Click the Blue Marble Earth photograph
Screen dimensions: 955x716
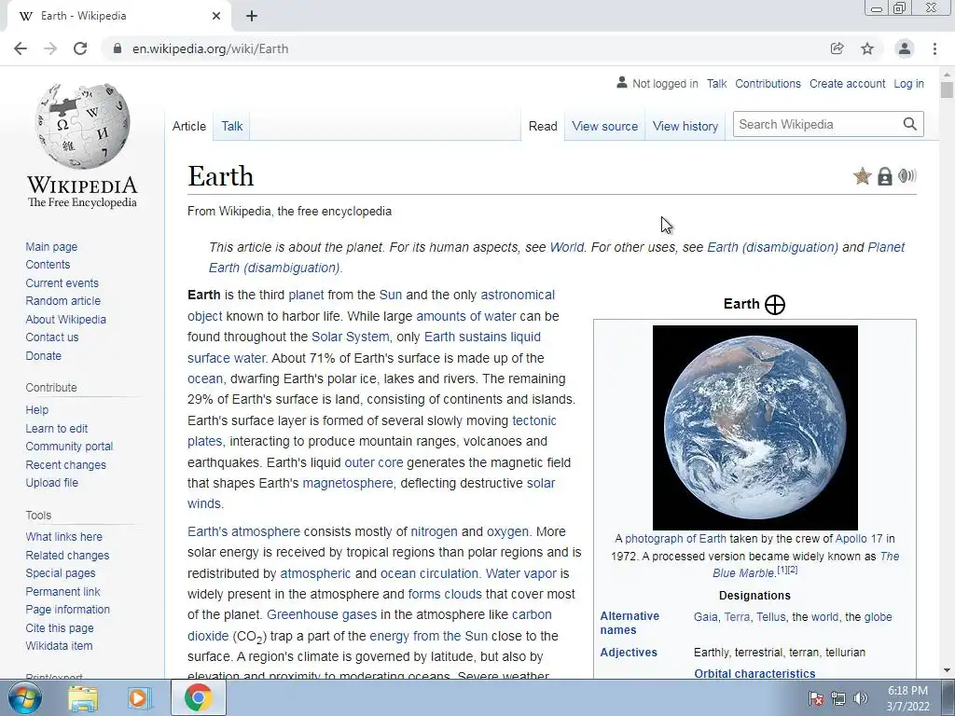coord(755,427)
